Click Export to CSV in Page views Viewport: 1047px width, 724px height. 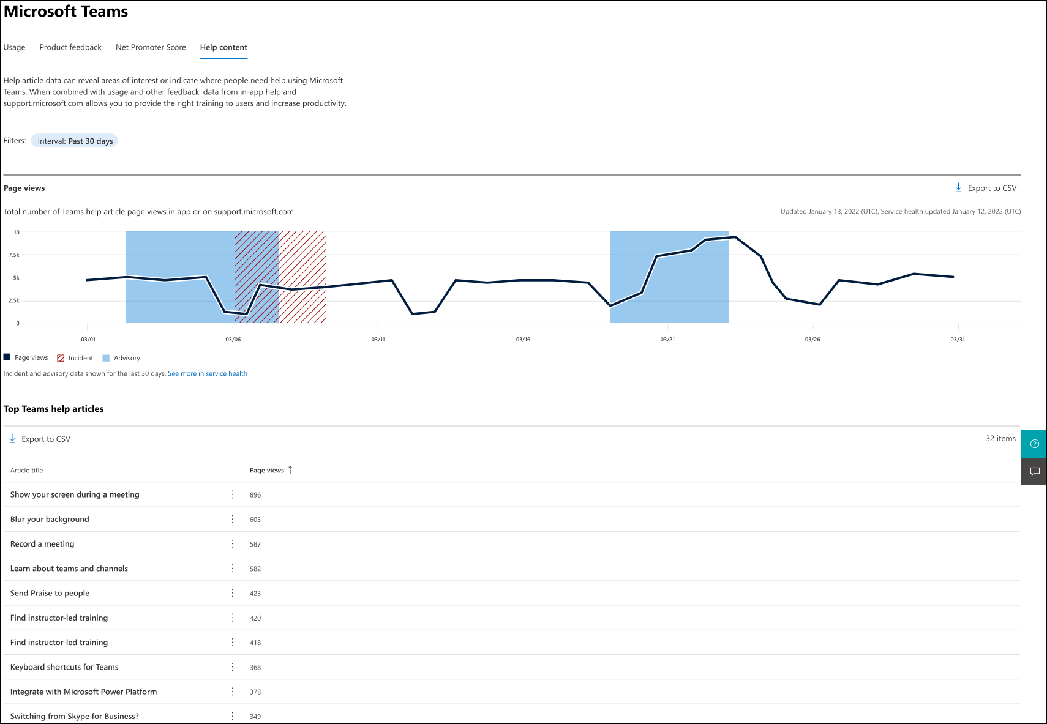(x=992, y=188)
